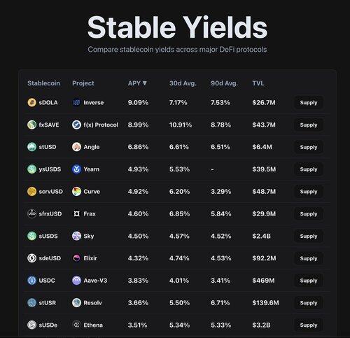Click the Ethena project logo
350x338 pixels.
[x=76, y=325]
